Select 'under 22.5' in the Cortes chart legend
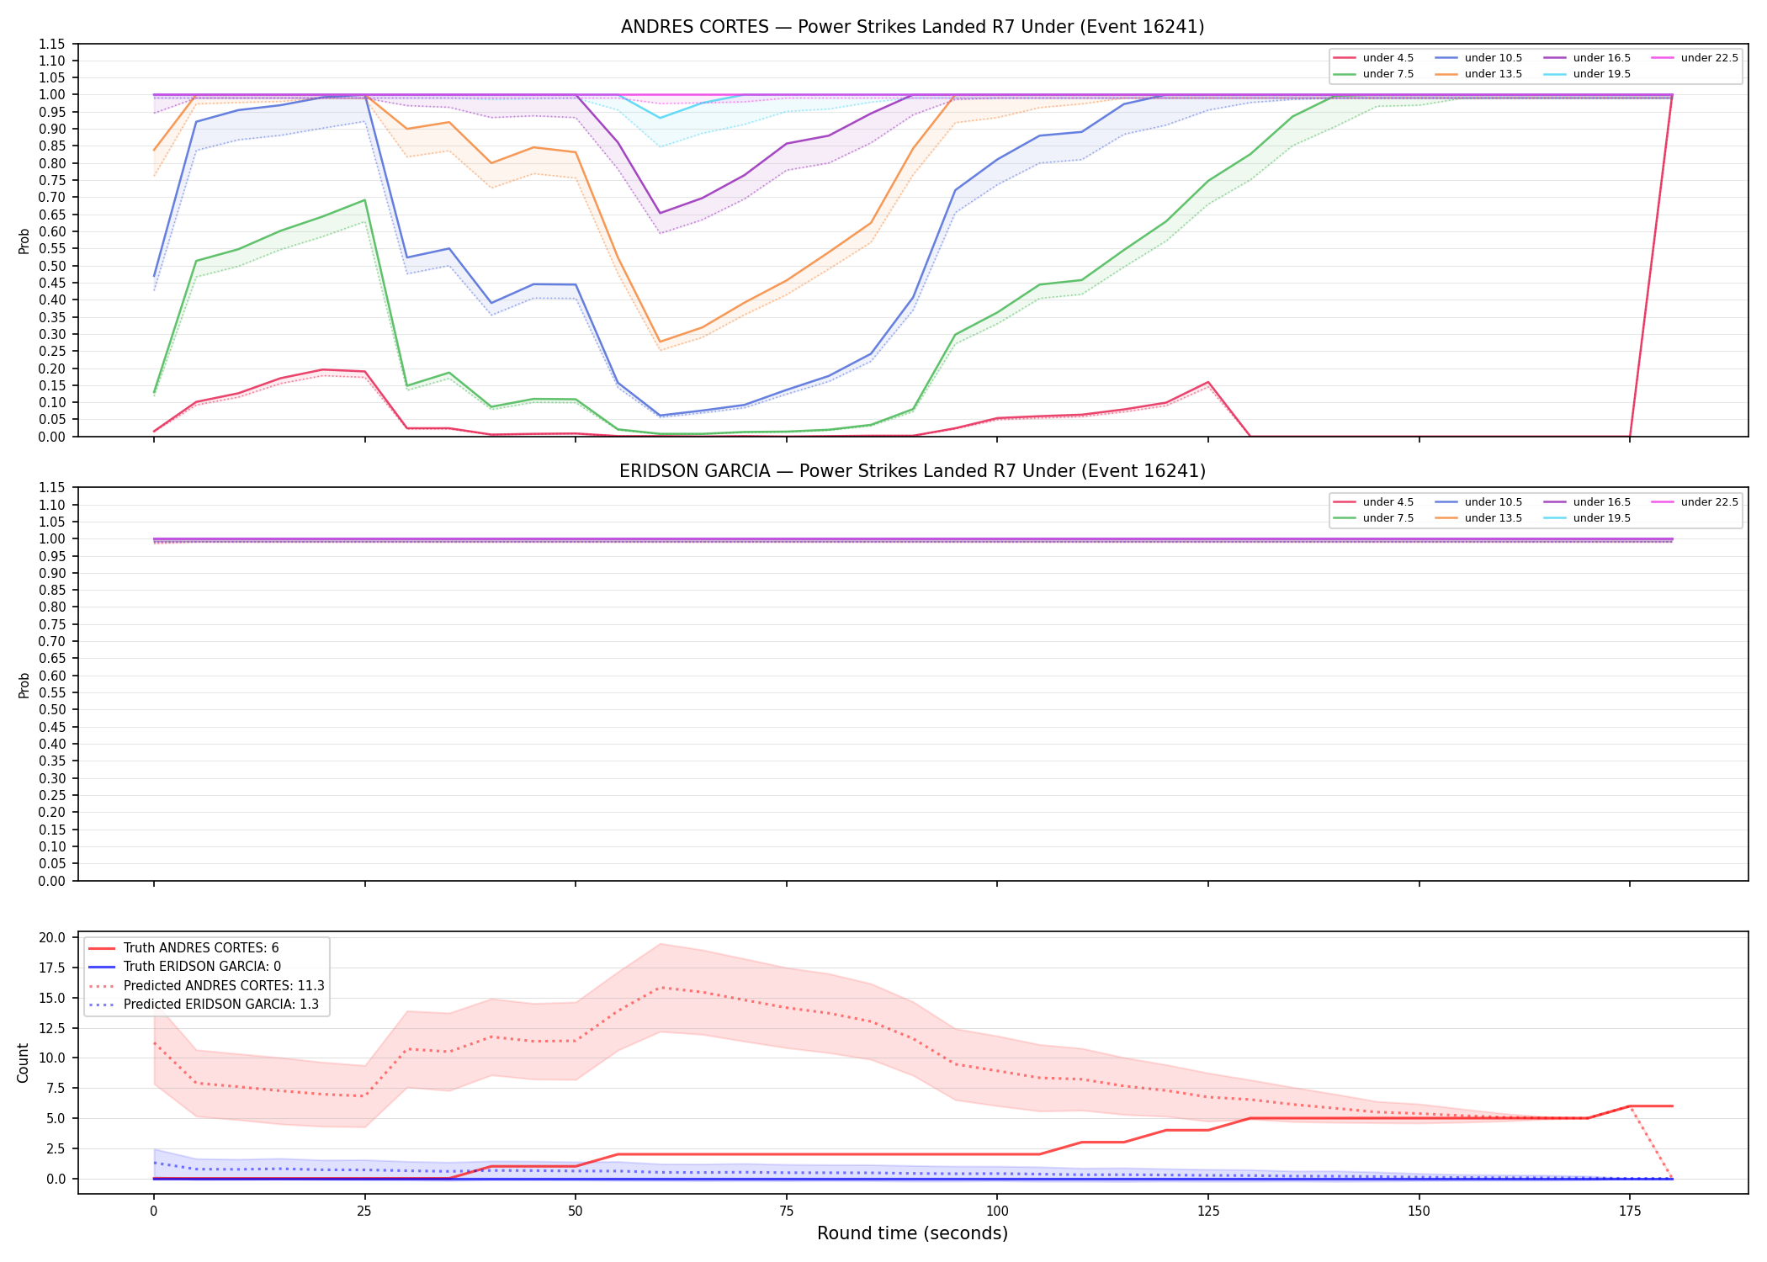Image resolution: width=1767 pixels, height=1262 pixels. [1695, 58]
